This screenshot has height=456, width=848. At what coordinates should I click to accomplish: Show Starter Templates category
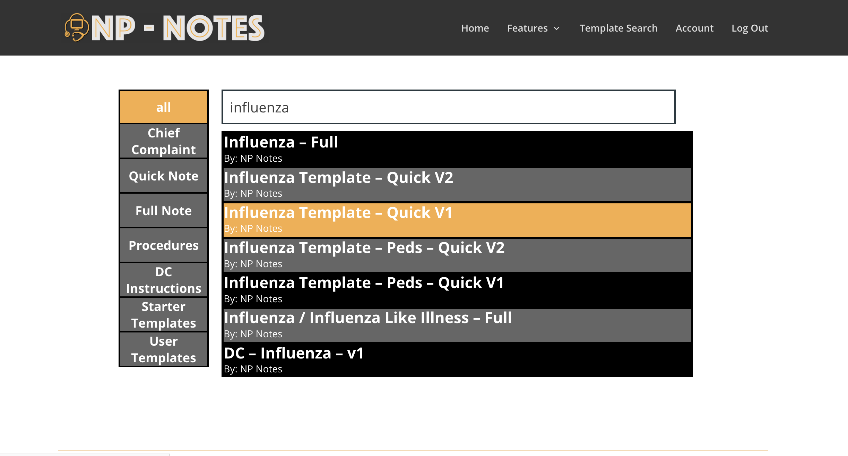coord(164,314)
